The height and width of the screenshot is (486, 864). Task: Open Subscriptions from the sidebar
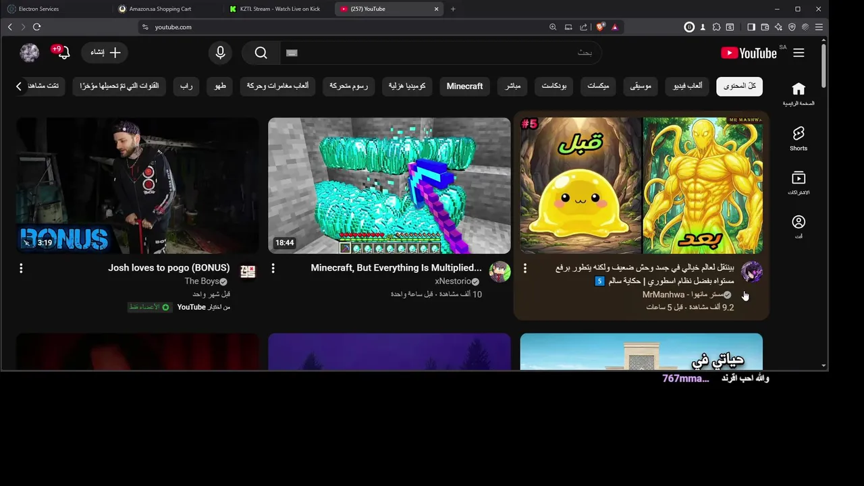click(799, 183)
